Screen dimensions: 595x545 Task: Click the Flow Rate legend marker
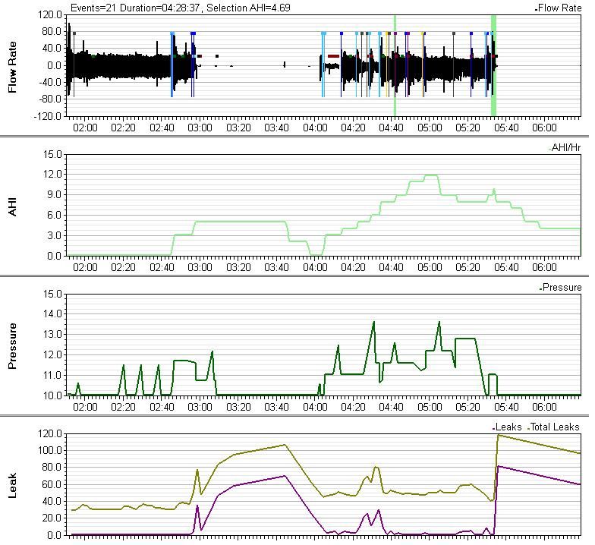(x=537, y=9)
